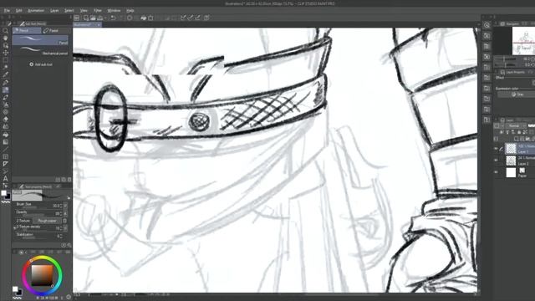
Task: Select the Frame border tool
Action: point(6,156)
